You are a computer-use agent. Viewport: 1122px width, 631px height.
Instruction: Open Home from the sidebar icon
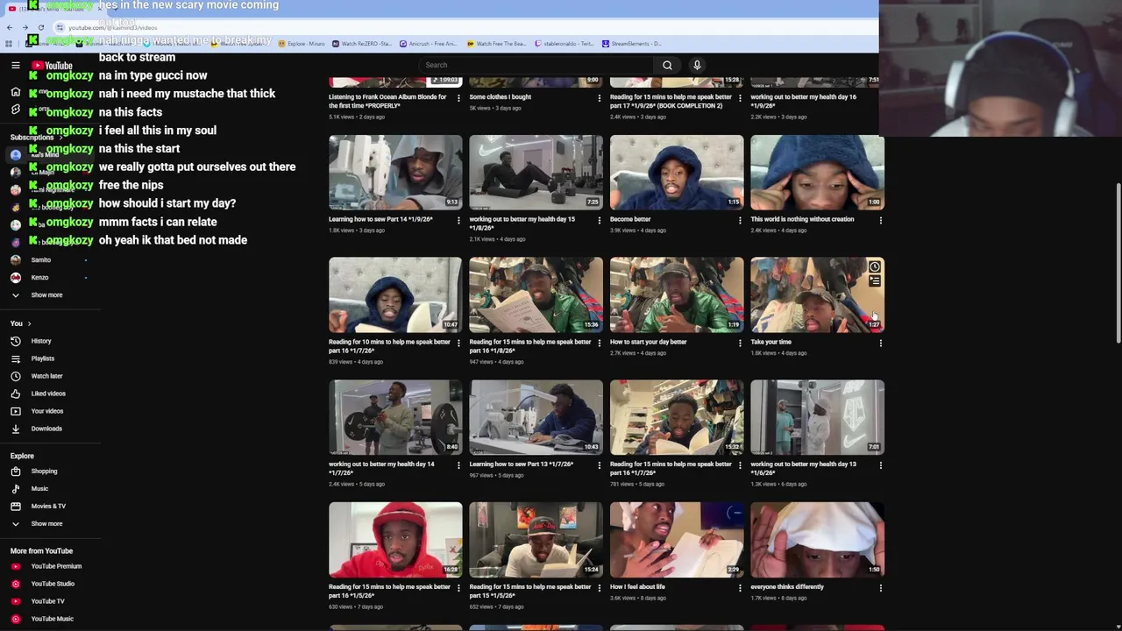tap(16, 92)
